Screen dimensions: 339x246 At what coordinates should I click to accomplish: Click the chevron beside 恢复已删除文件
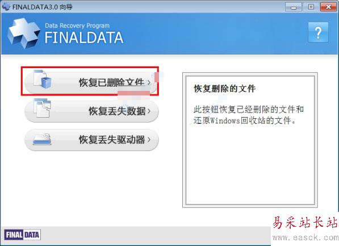[149, 82]
